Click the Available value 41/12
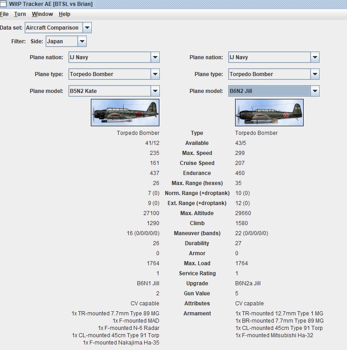 point(152,143)
